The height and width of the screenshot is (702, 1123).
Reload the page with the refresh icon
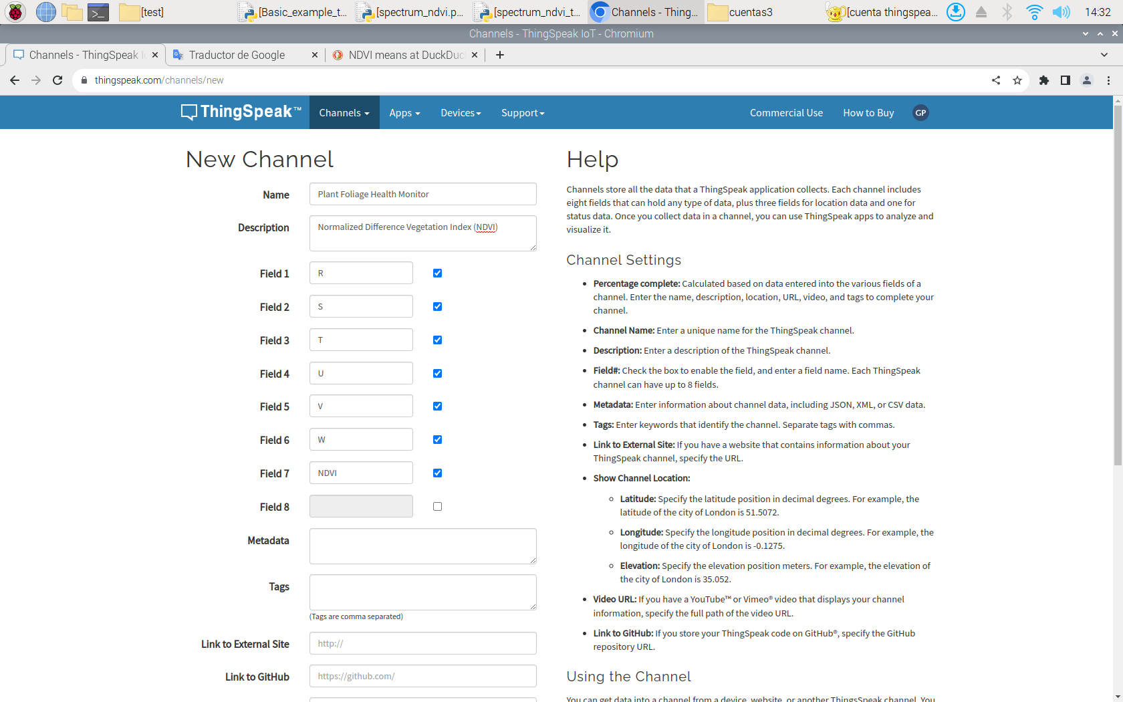pos(57,80)
